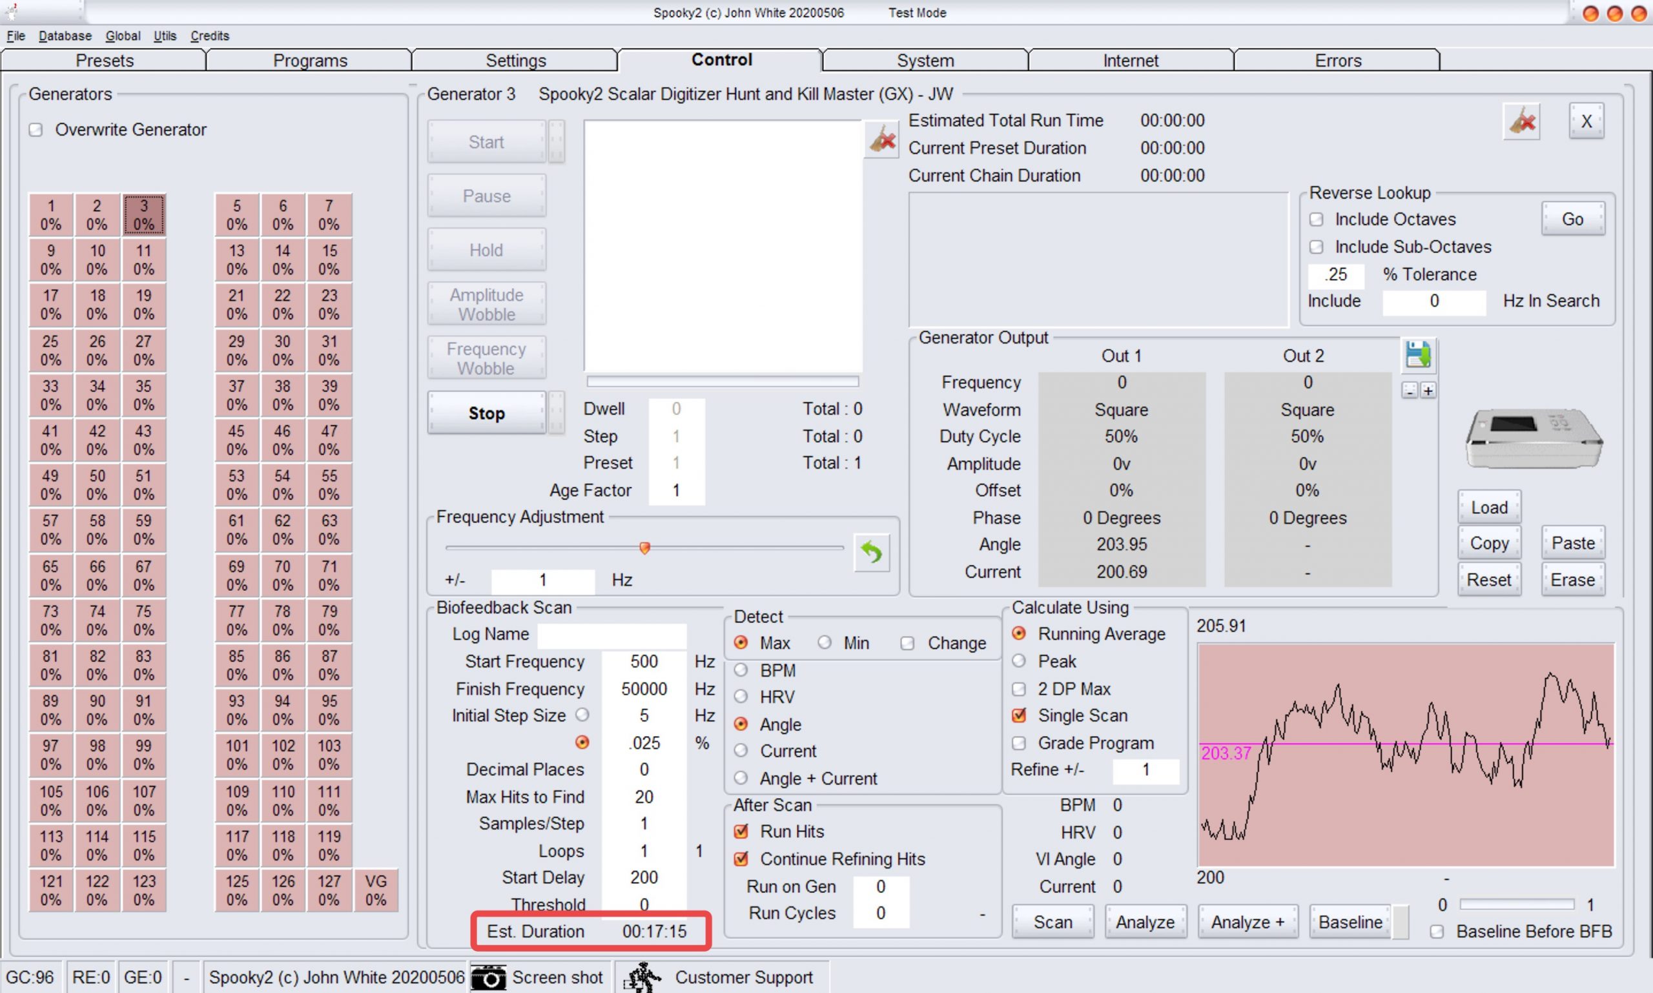Click the plus button beside Generator Output
This screenshot has height=993, width=1653.
1428,391
